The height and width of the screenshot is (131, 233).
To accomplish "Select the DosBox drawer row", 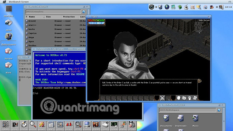I will tap(56, 45).
